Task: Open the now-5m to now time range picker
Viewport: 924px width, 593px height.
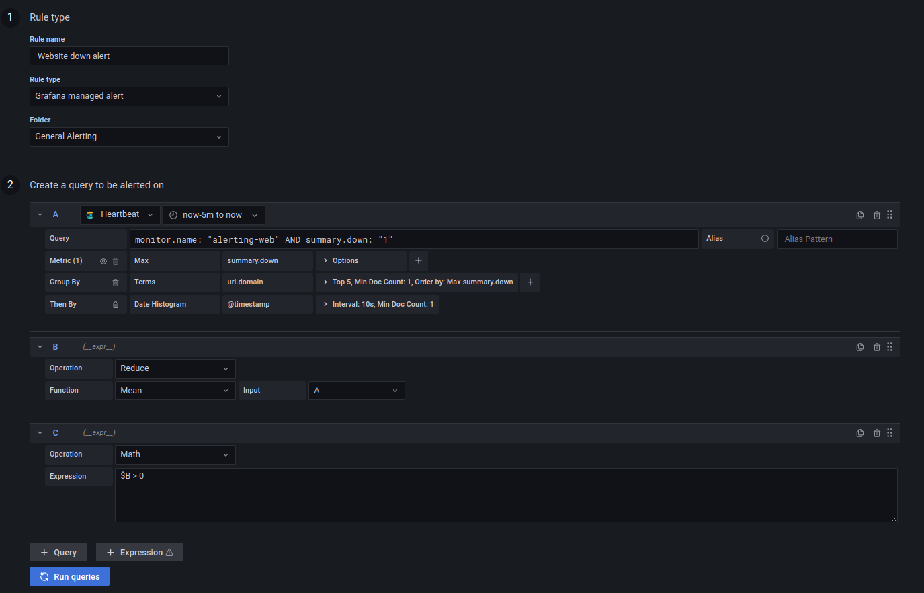Action: pyautogui.click(x=214, y=215)
